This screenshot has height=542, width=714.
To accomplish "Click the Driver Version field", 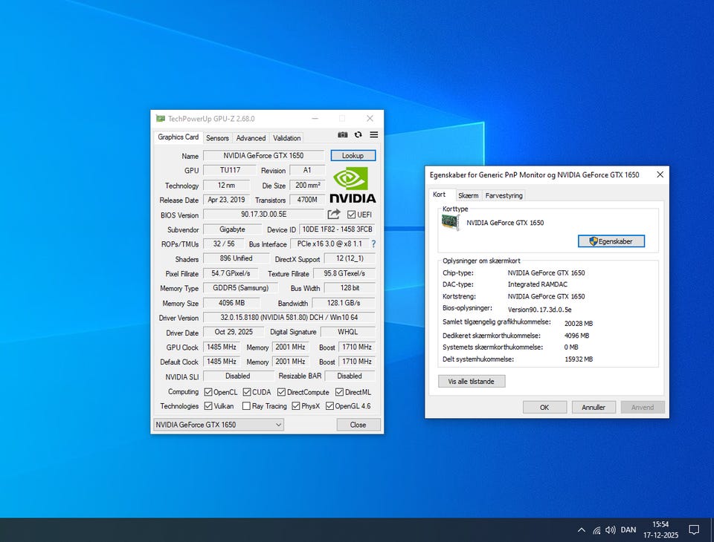I will [289, 318].
